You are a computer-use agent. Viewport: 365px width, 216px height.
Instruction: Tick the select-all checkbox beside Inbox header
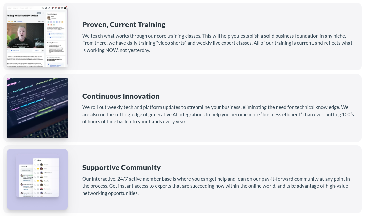point(35,160)
